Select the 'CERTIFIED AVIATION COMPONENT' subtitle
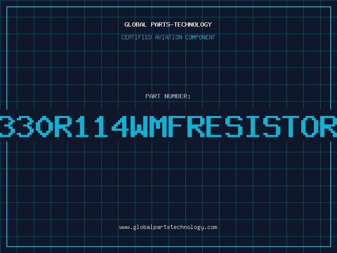 [x=168, y=37]
